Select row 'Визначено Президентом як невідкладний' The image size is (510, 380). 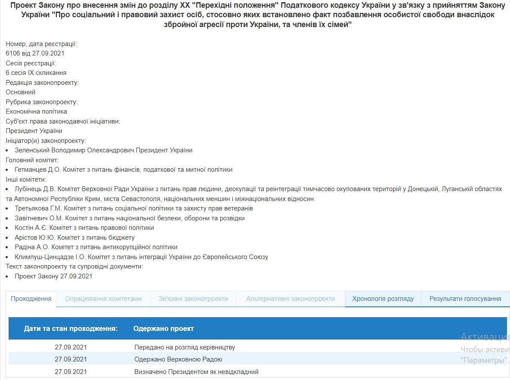click(x=196, y=371)
